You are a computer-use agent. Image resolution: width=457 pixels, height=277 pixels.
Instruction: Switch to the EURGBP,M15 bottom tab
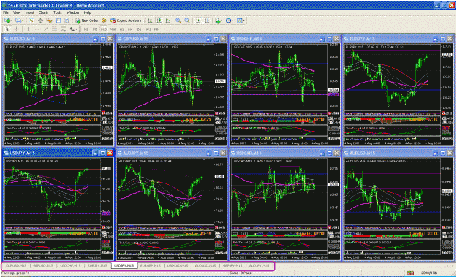(x=151, y=266)
